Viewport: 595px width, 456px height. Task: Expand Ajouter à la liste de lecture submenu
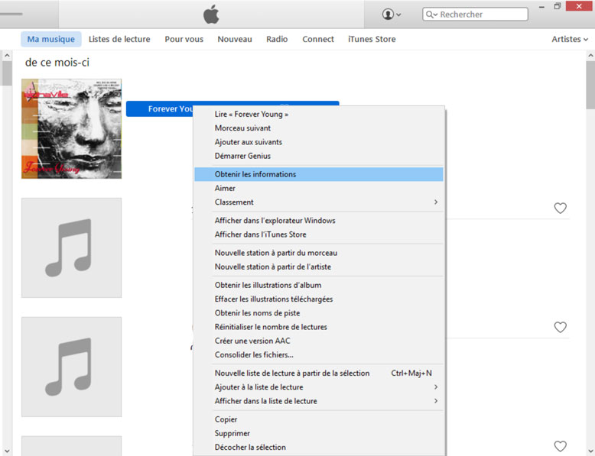pyautogui.click(x=319, y=387)
